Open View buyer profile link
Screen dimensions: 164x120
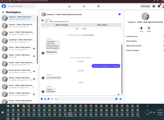(88, 35)
